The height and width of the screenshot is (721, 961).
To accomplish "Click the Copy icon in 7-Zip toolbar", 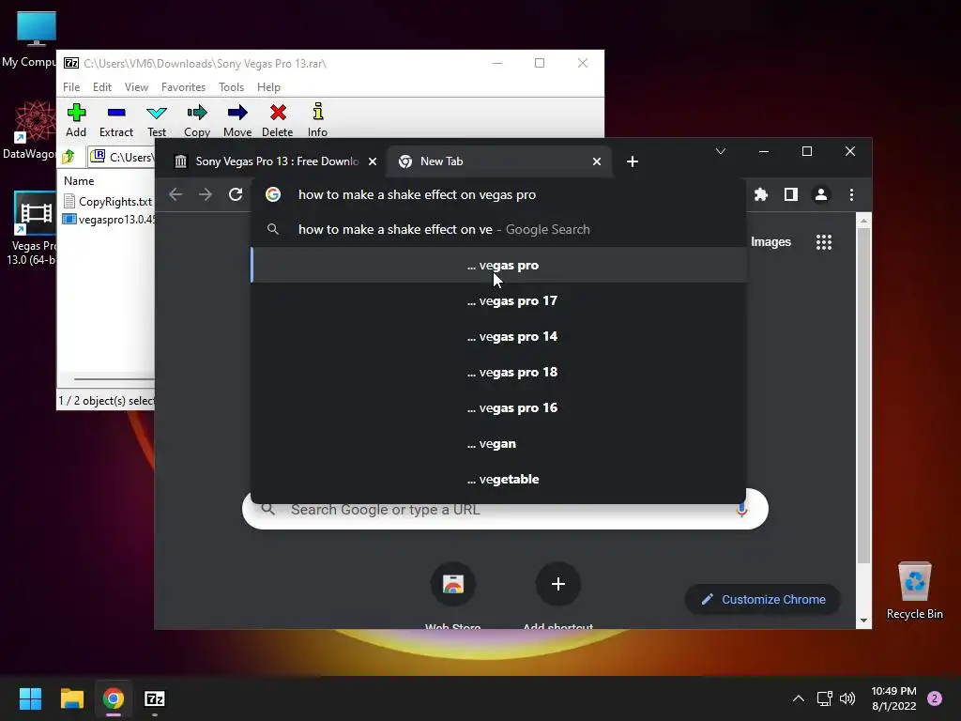I will coord(197,113).
